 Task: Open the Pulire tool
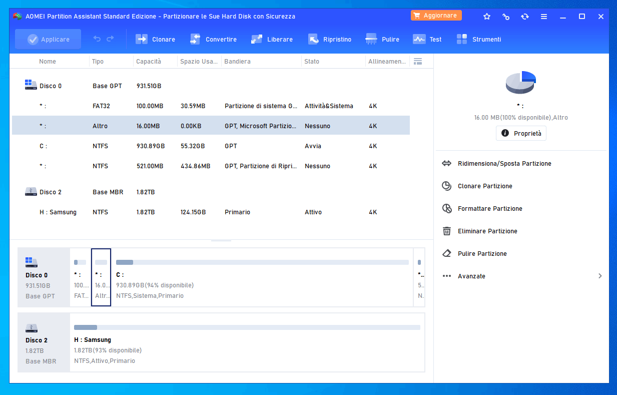click(x=382, y=39)
